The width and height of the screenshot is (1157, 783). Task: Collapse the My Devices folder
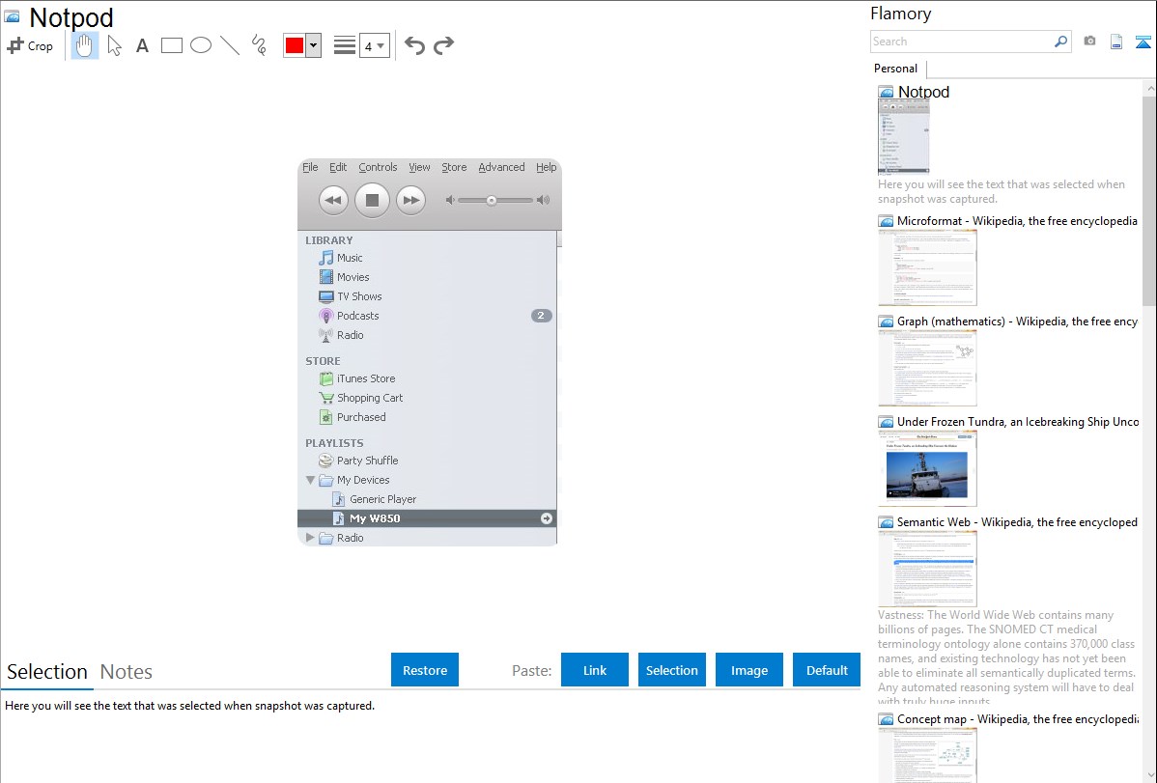pyautogui.click(x=311, y=480)
